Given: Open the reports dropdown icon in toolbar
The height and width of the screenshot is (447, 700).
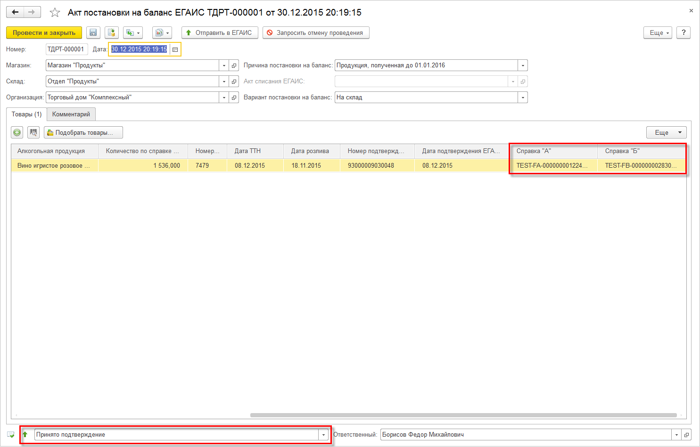Looking at the screenshot, I should tap(162, 33).
